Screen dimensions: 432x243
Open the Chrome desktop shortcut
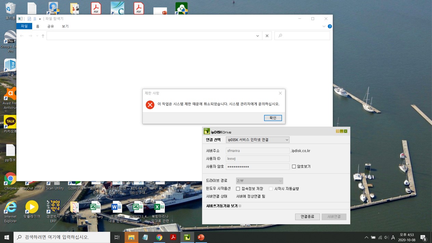10,181
